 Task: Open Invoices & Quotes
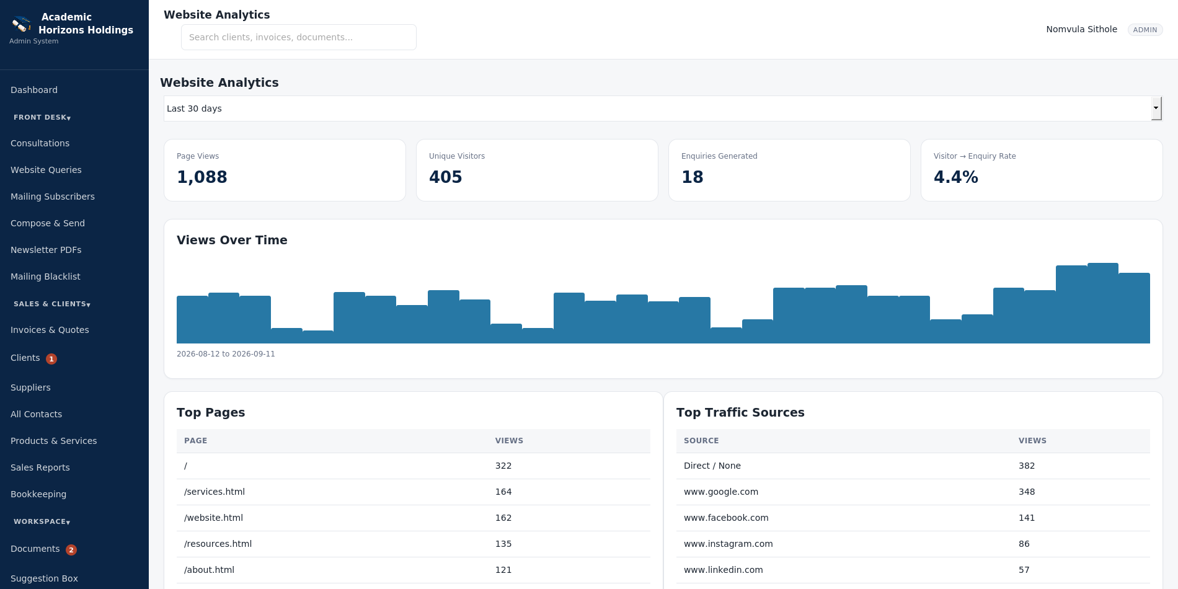50,330
